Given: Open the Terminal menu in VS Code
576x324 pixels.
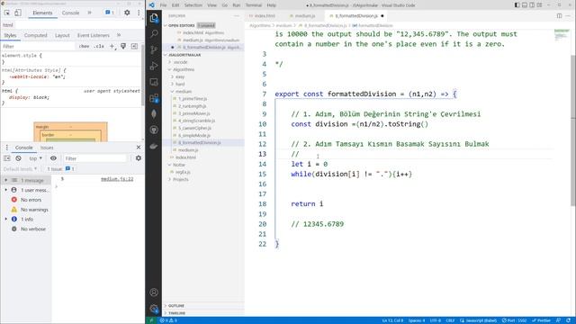Looking at the screenshot, I should click(254, 5).
